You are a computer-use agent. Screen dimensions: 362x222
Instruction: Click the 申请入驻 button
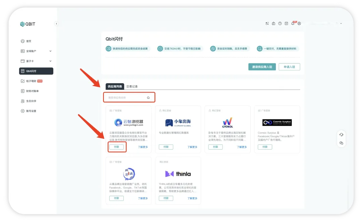pos(289,67)
